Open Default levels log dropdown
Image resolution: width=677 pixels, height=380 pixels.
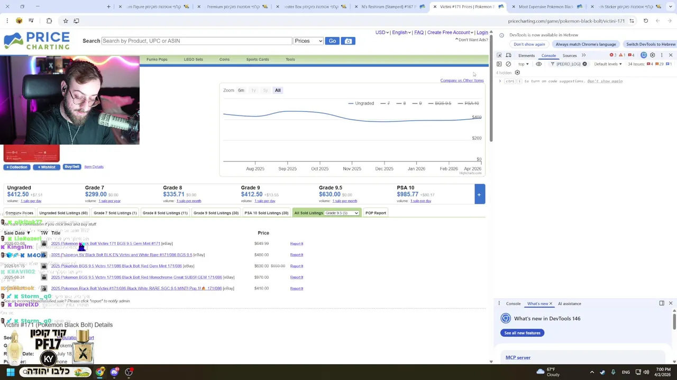[x=608, y=64]
